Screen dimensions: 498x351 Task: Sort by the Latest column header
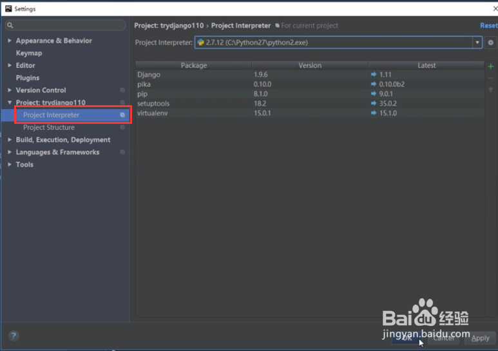(426, 65)
